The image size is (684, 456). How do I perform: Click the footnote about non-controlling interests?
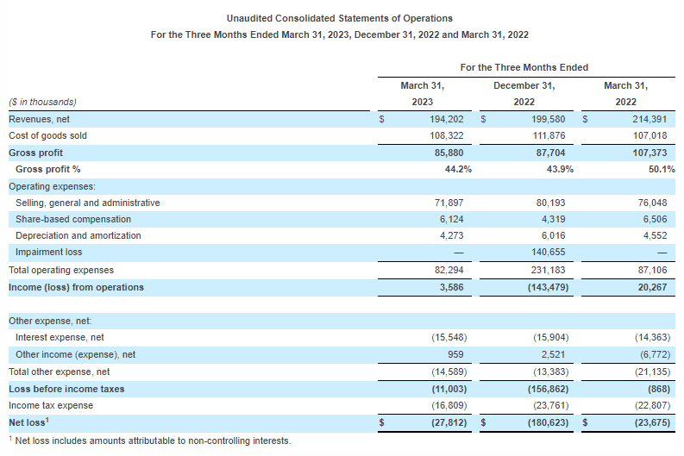tap(150, 440)
